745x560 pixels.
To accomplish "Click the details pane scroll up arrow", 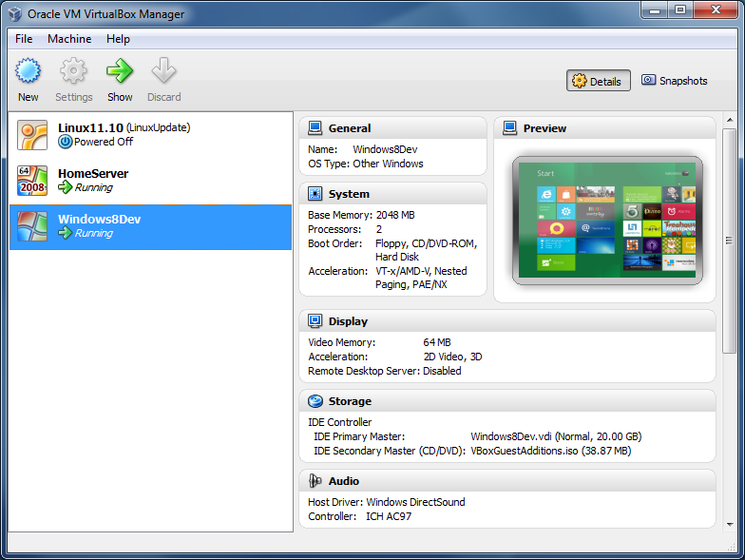I will pyautogui.click(x=730, y=120).
